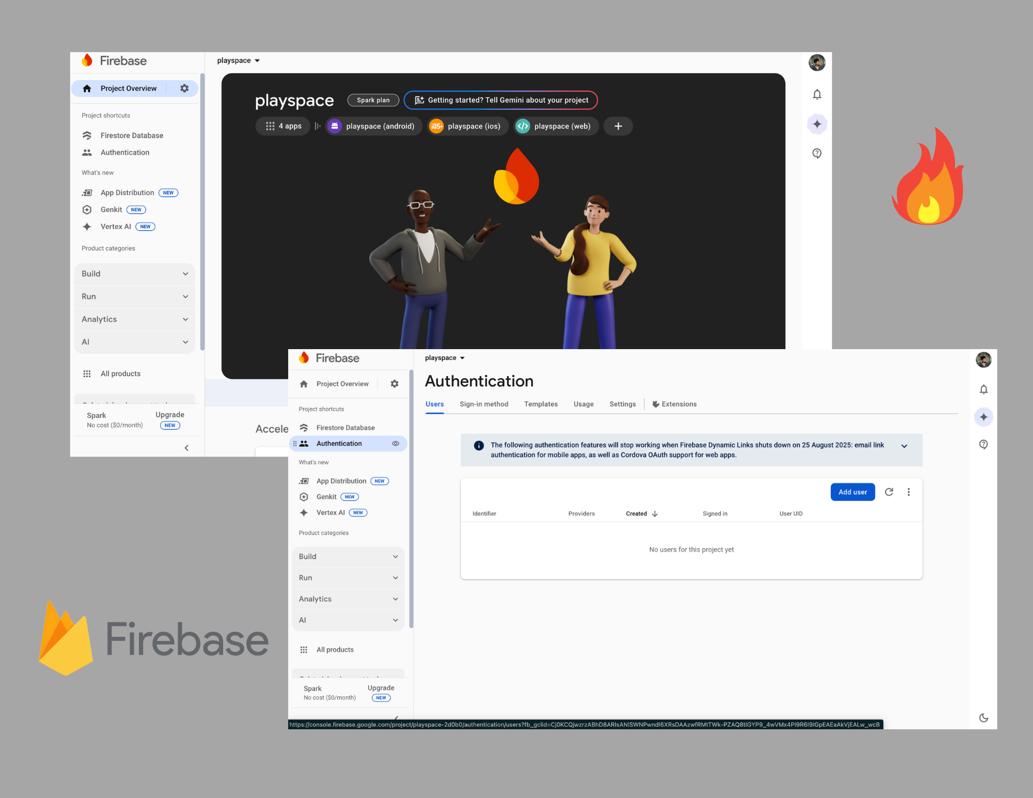The width and height of the screenshot is (1033, 798).
Task: Collapse back window sidebar with arrow
Action: point(186,448)
